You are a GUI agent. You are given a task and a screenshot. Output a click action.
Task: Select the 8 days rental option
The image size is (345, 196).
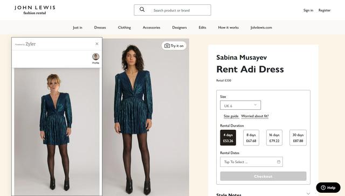pyautogui.click(x=251, y=137)
